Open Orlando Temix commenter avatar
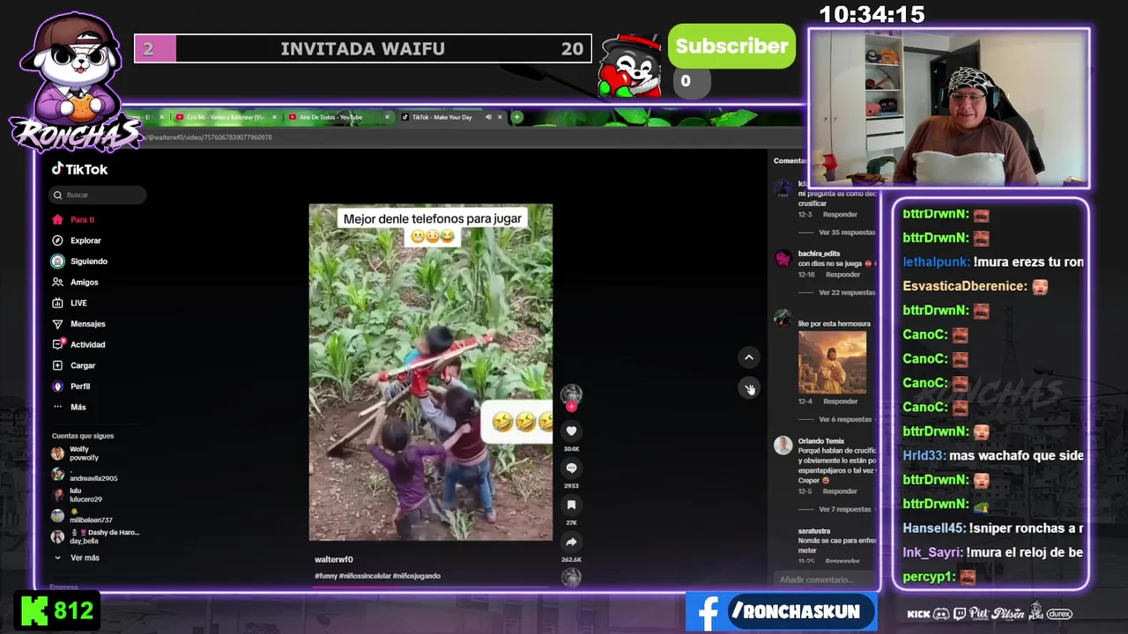Image resolution: width=1128 pixels, height=634 pixels. 783,446
